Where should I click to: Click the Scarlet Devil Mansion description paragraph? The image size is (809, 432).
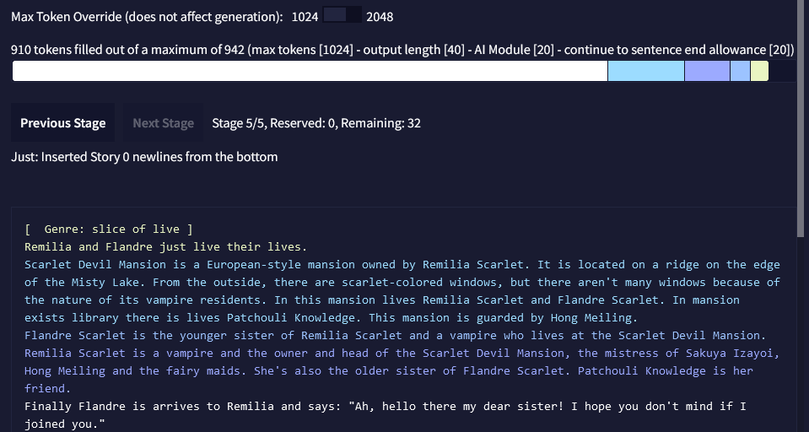point(402,291)
